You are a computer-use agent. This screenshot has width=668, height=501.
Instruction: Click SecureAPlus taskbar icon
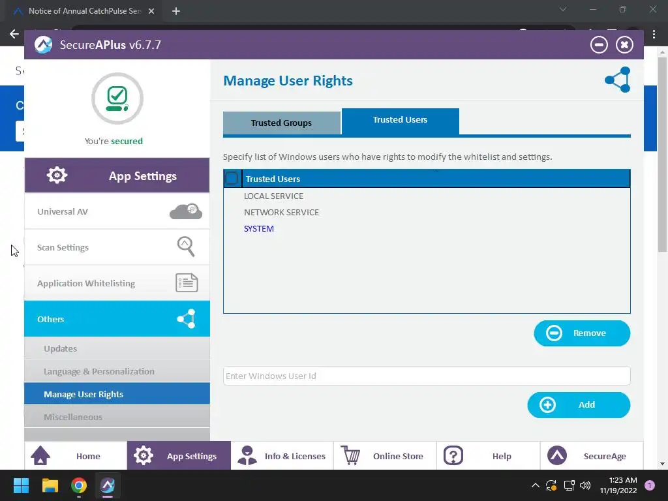(108, 485)
